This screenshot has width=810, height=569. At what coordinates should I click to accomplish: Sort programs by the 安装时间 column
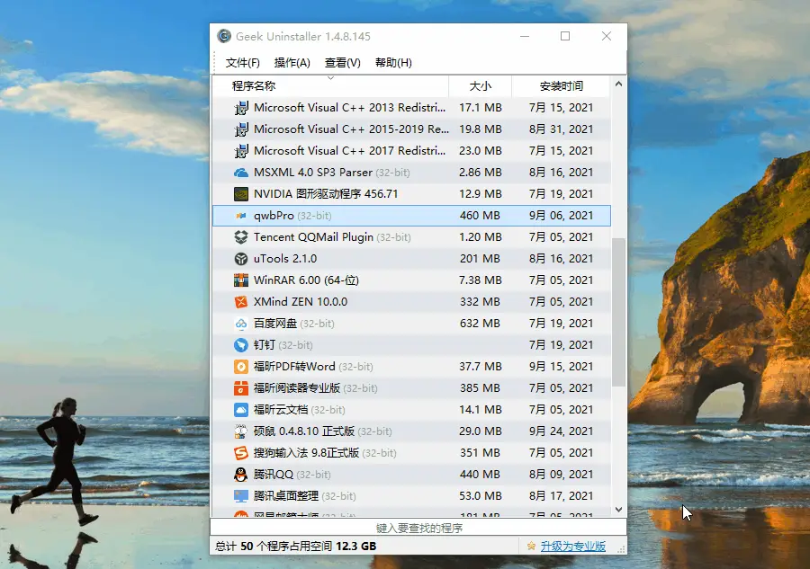click(x=562, y=85)
